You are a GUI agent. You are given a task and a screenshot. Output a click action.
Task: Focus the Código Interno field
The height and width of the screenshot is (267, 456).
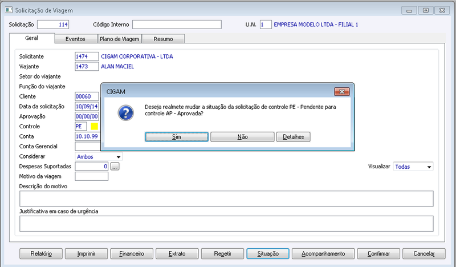(177, 25)
